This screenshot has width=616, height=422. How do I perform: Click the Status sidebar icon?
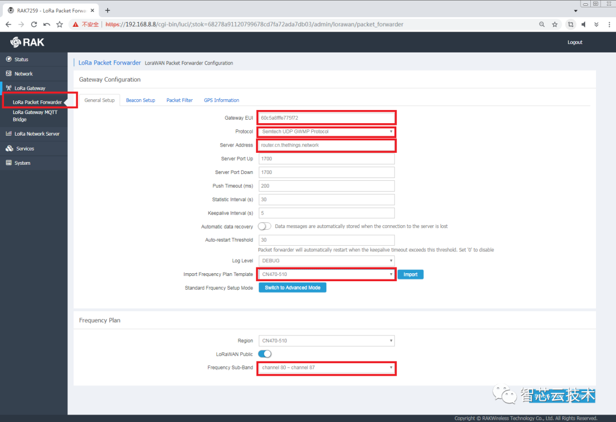click(x=9, y=59)
